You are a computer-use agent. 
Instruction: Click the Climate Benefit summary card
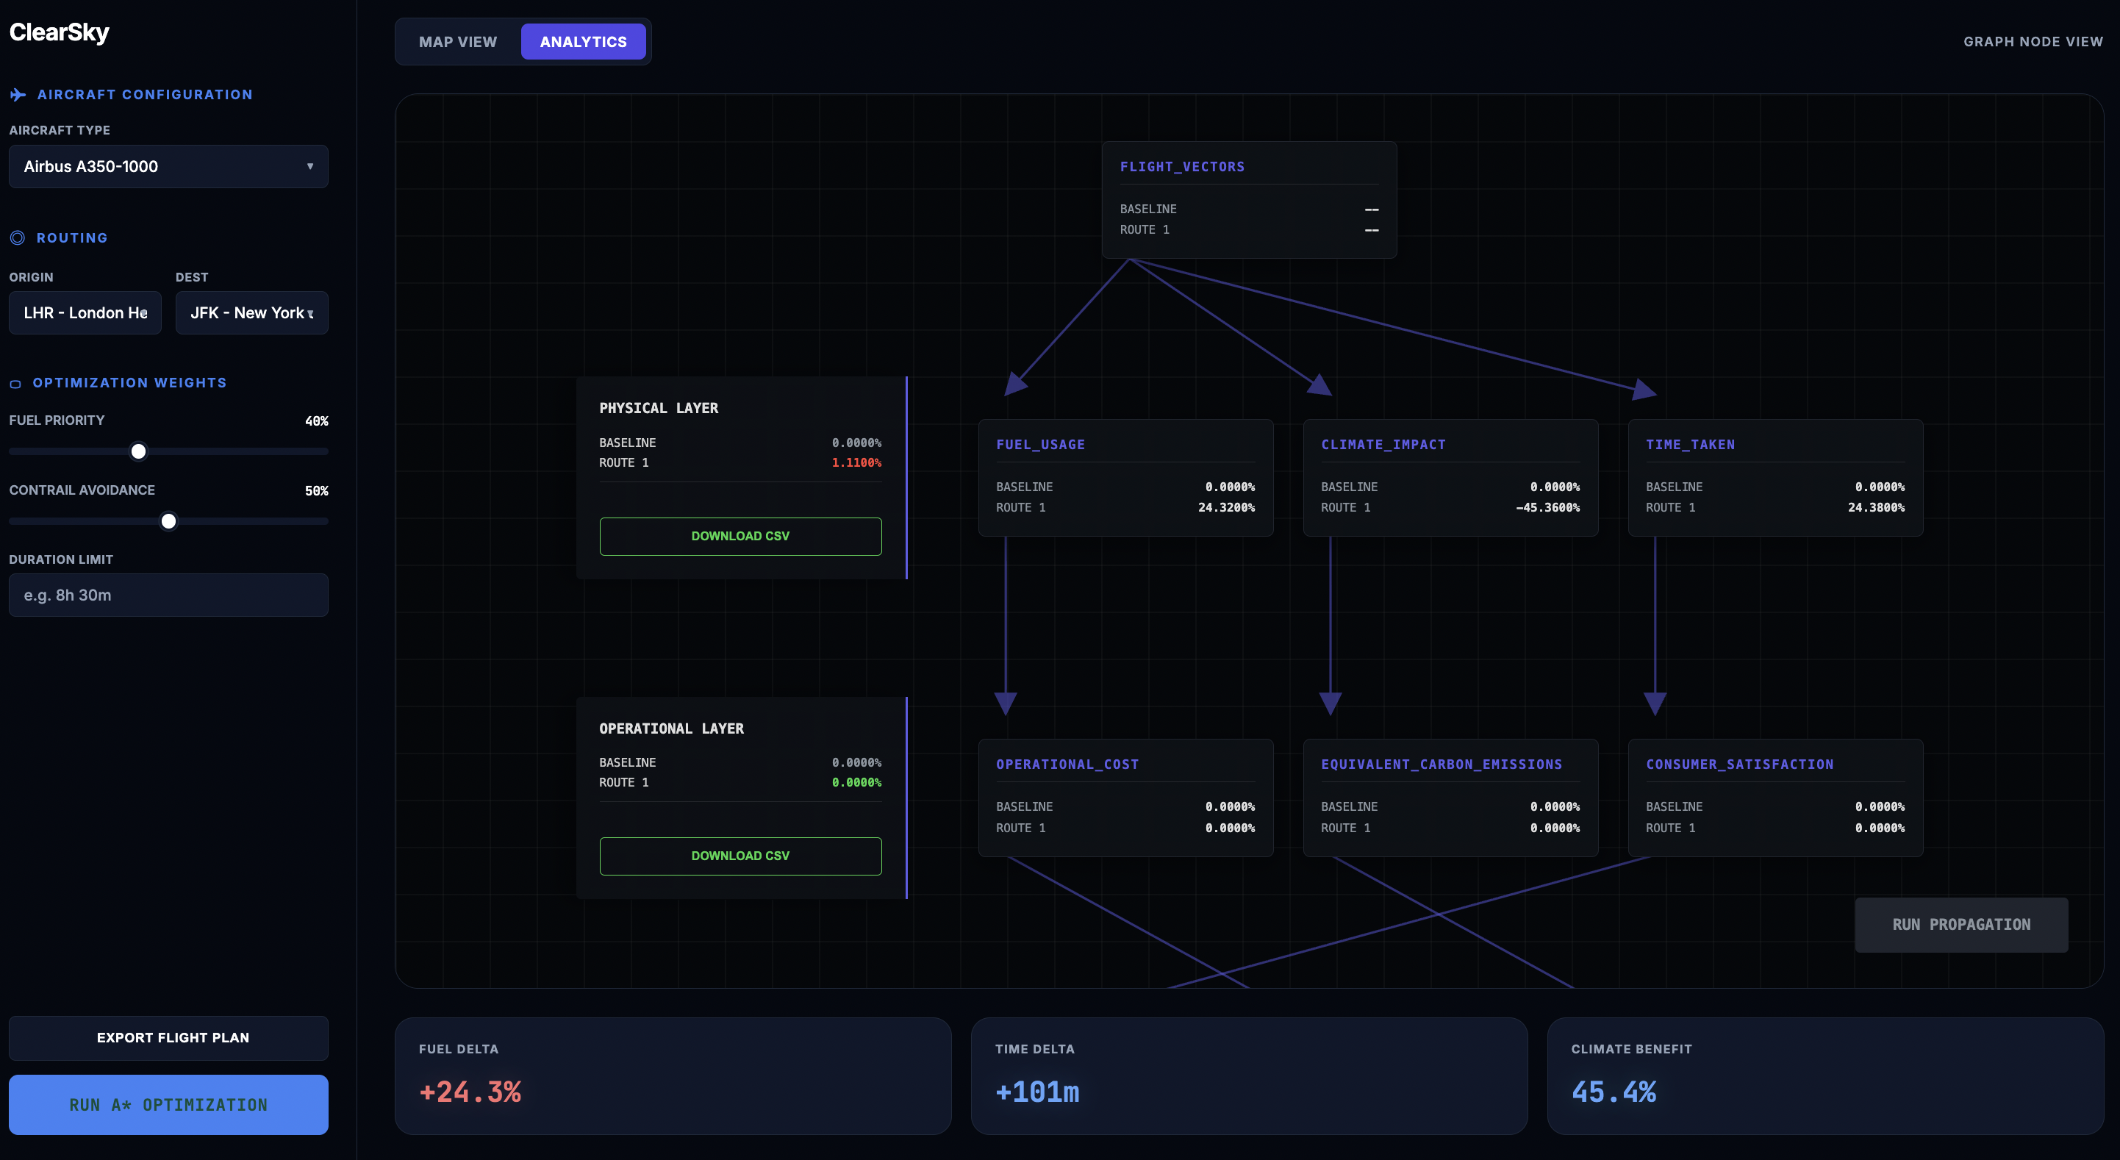[1824, 1075]
